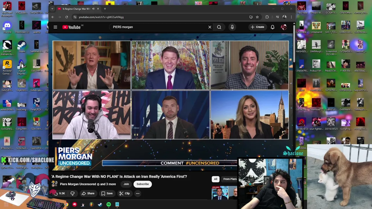Select the 'A Regime Change War' browser tab
The height and width of the screenshot is (209, 372).
tap(78, 9)
